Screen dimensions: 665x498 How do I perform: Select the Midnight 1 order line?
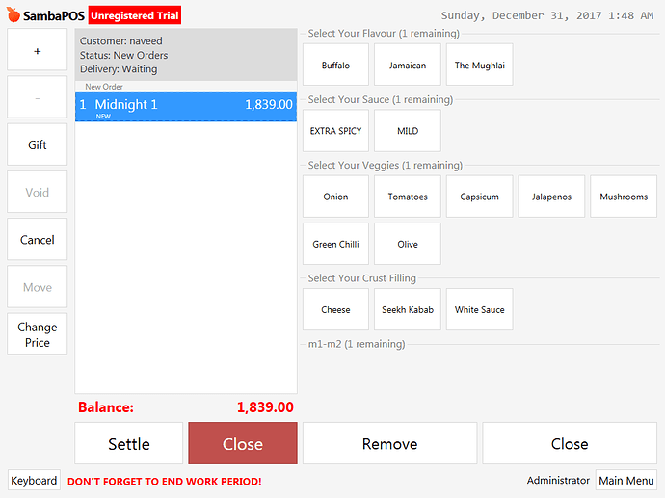pos(186,106)
